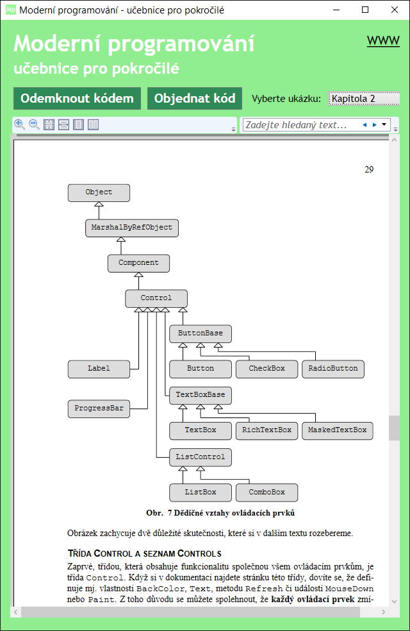Image resolution: width=410 pixels, height=631 pixels.
Task: Click the zoom out magnifier icon
Action: point(34,124)
